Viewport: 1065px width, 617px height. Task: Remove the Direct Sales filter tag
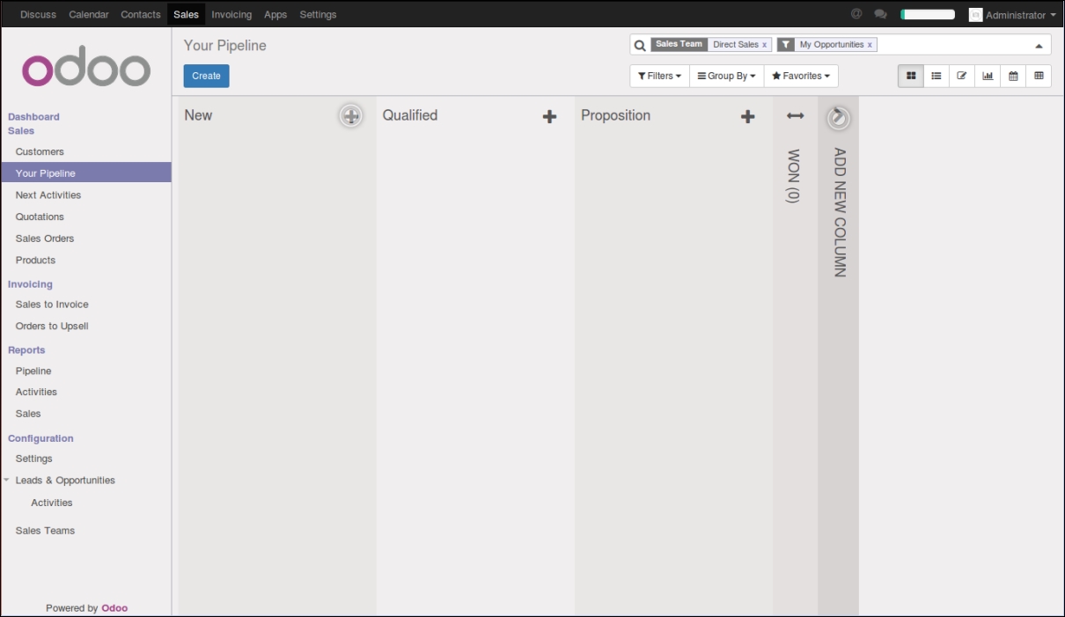pyautogui.click(x=764, y=45)
